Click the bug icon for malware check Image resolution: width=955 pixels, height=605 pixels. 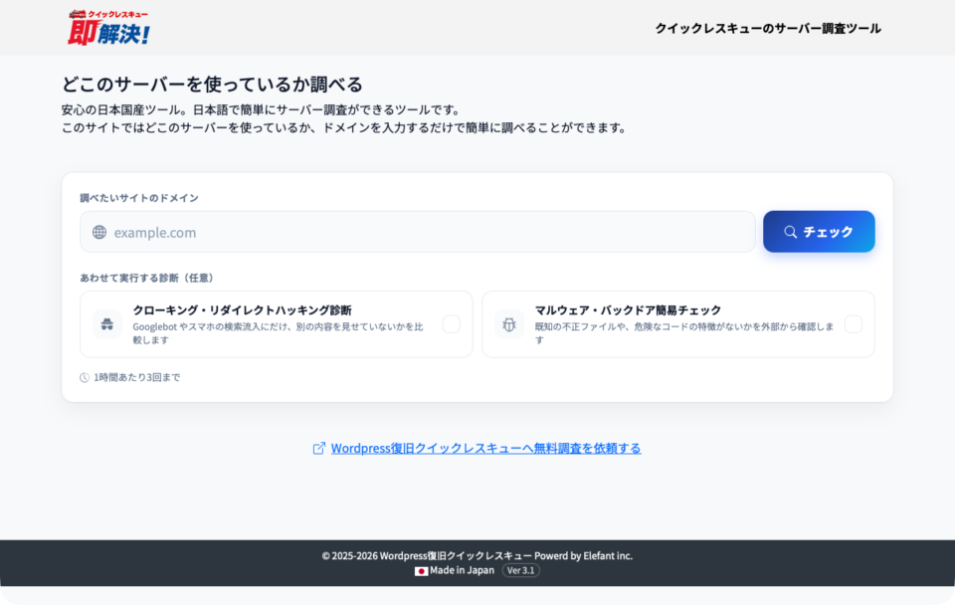click(509, 324)
